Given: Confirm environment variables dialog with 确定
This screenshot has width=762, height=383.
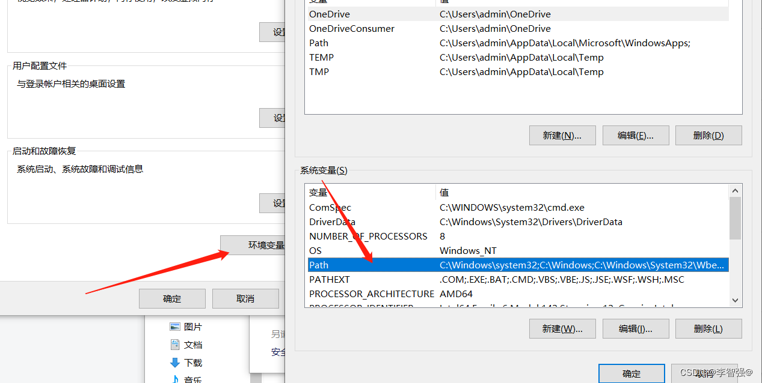Looking at the screenshot, I should [x=631, y=373].
